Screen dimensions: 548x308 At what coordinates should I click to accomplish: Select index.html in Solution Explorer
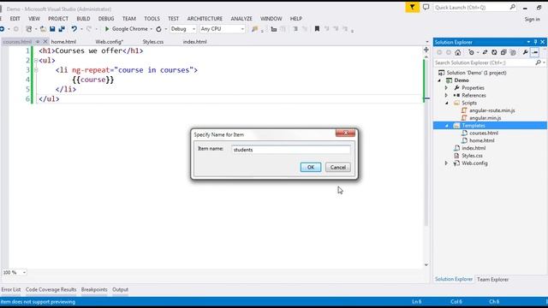[x=474, y=148]
